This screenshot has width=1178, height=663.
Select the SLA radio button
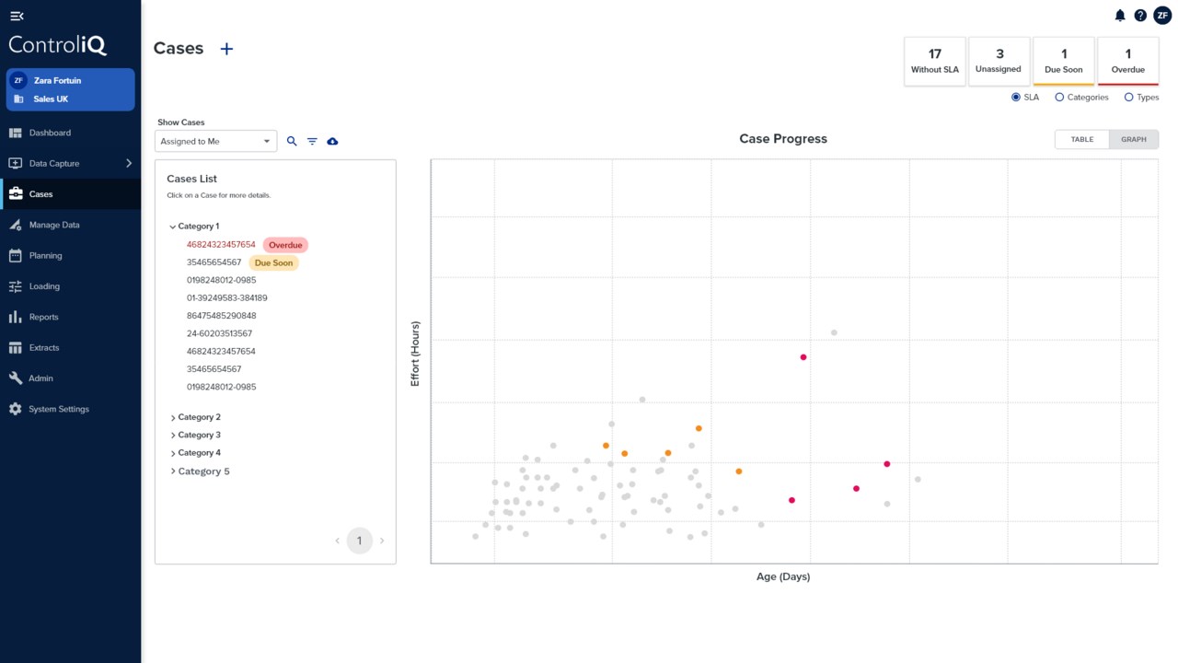(x=1016, y=98)
